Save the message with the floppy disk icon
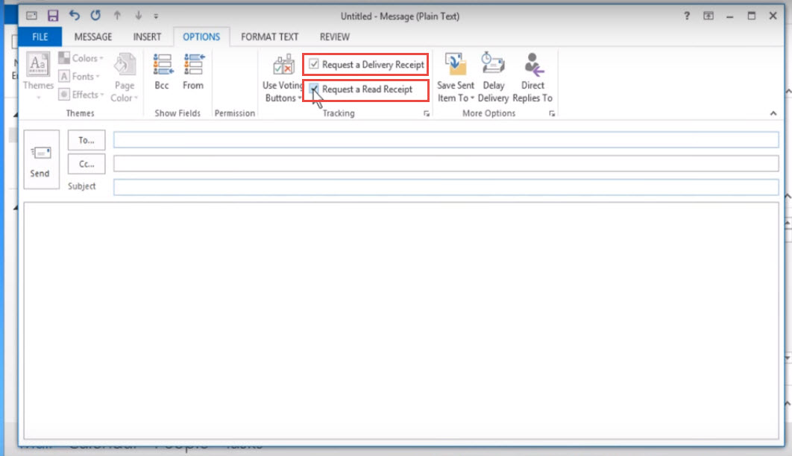 click(x=52, y=16)
